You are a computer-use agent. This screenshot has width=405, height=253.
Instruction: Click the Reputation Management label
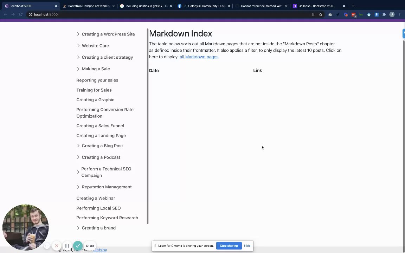click(107, 187)
